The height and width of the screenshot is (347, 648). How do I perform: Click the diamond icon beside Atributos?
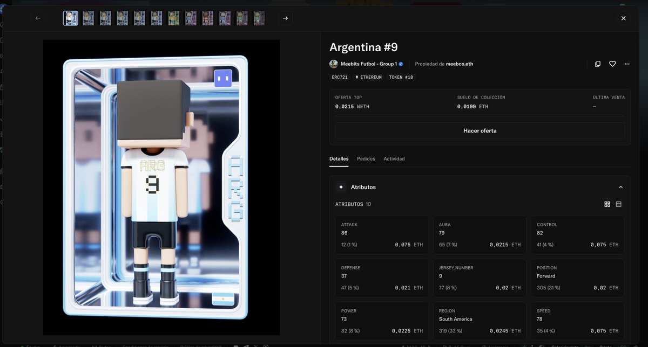pos(341,187)
